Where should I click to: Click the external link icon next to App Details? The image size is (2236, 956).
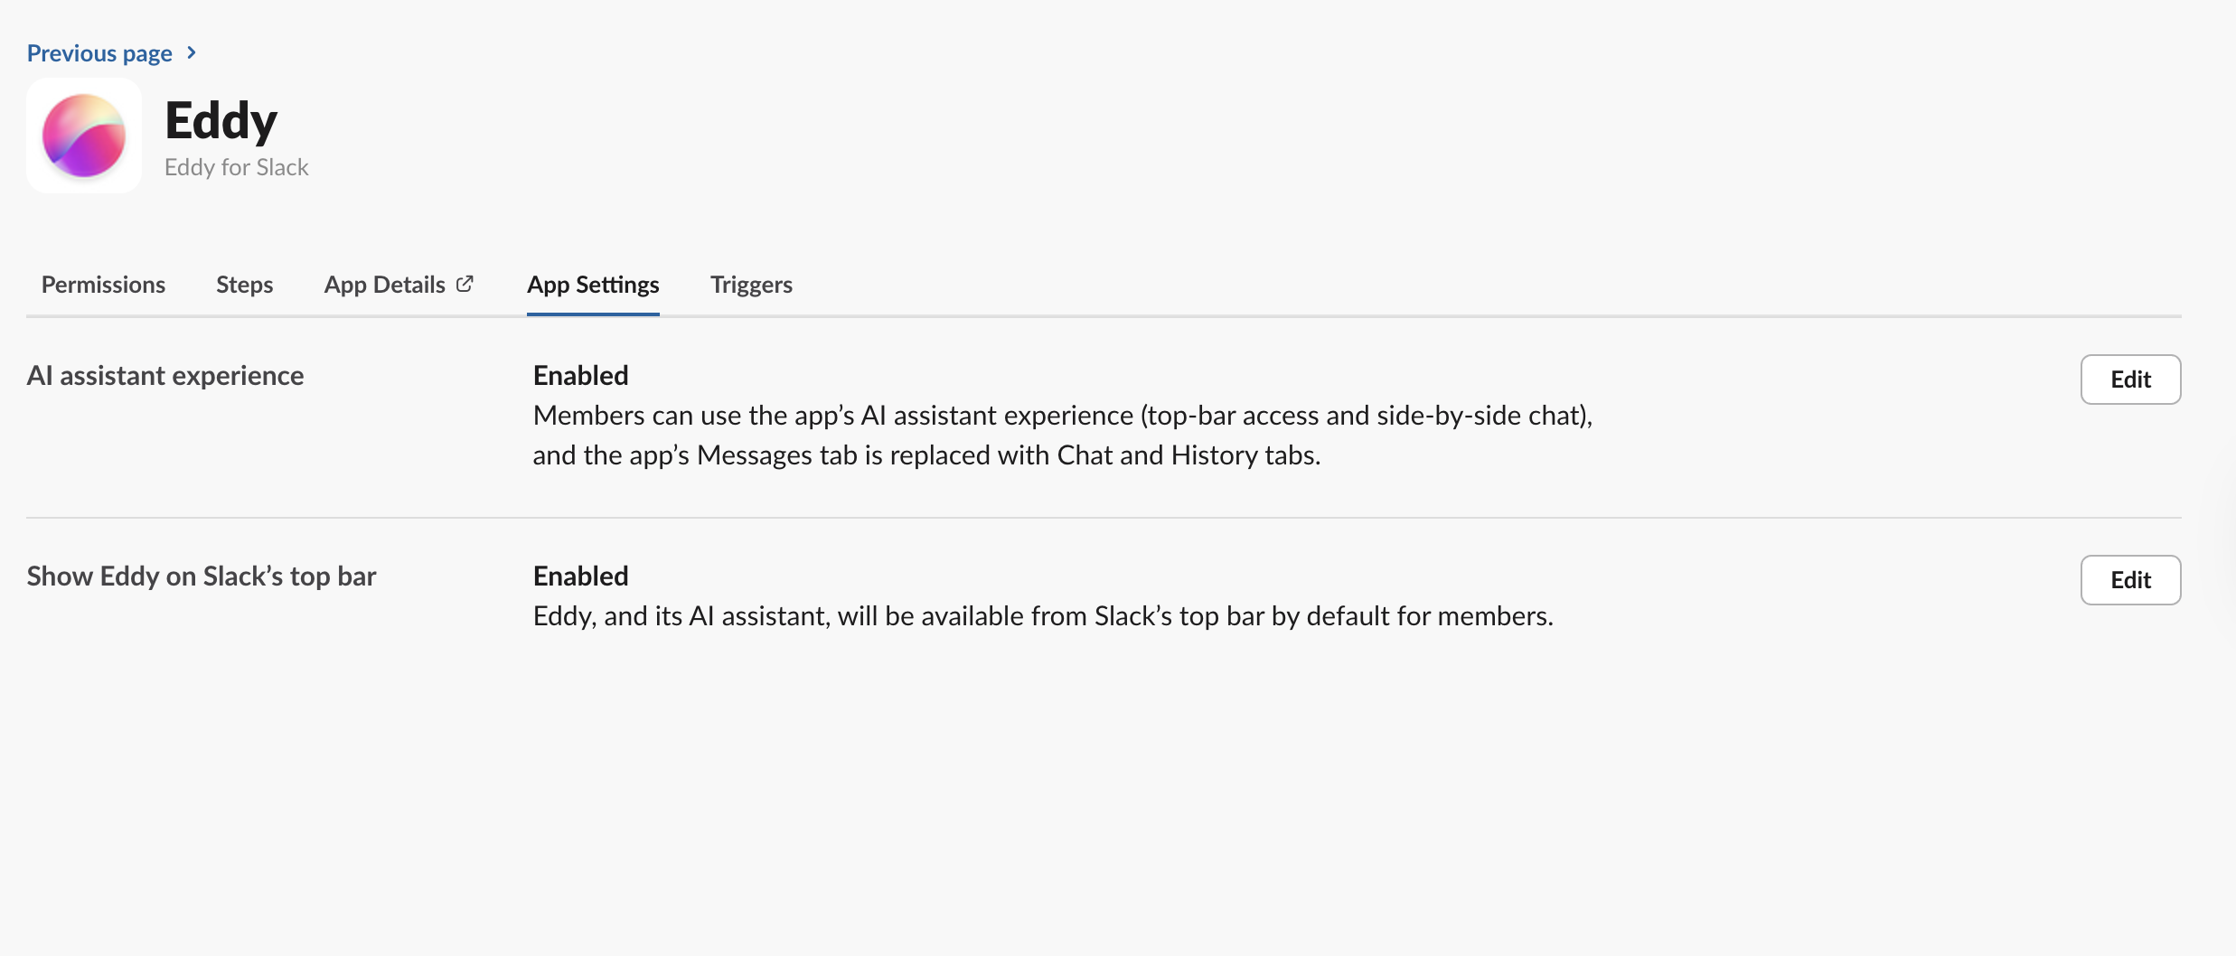[x=465, y=283]
